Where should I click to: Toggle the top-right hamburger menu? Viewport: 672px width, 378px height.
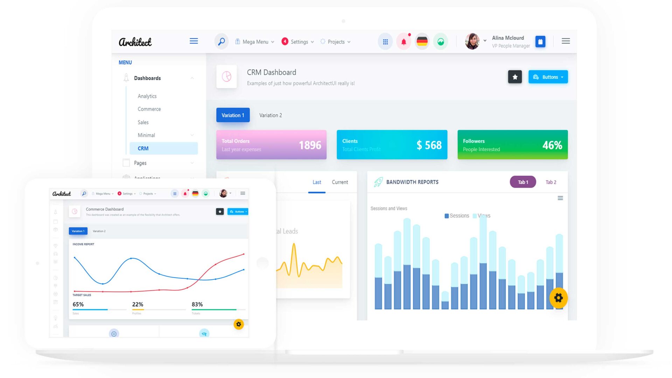pyautogui.click(x=565, y=41)
